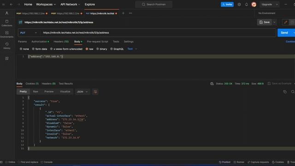The height and width of the screenshot is (166, 295).
Task: Show the Raw response view
Action: 35,92
